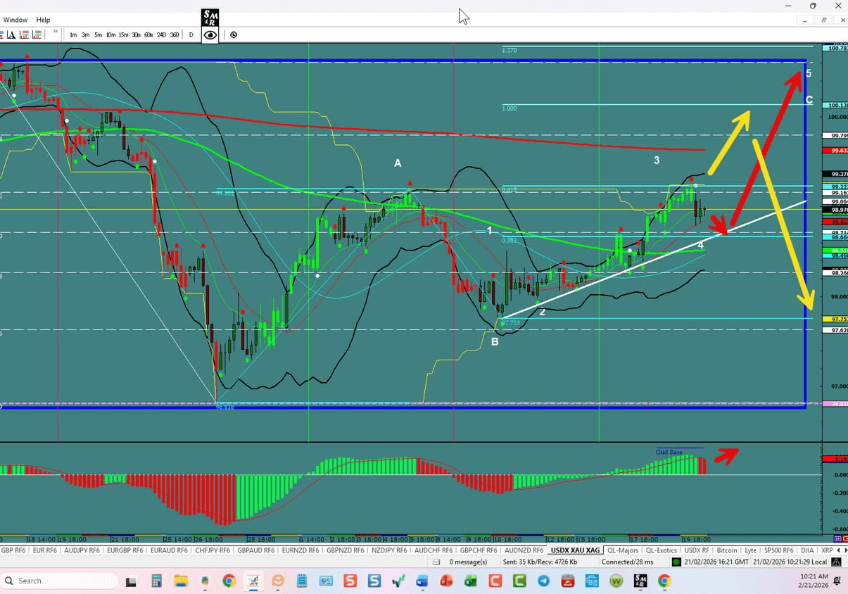Switch to the Bitcoin instrument tab
The height and width of the screenshot is (594, 848).
[x=726, y=550]
